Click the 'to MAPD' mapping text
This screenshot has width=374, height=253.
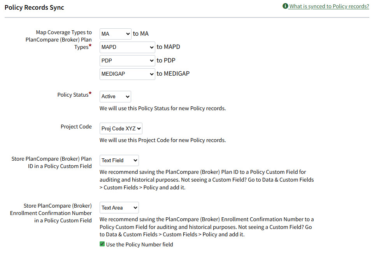[x=169, y=47]
